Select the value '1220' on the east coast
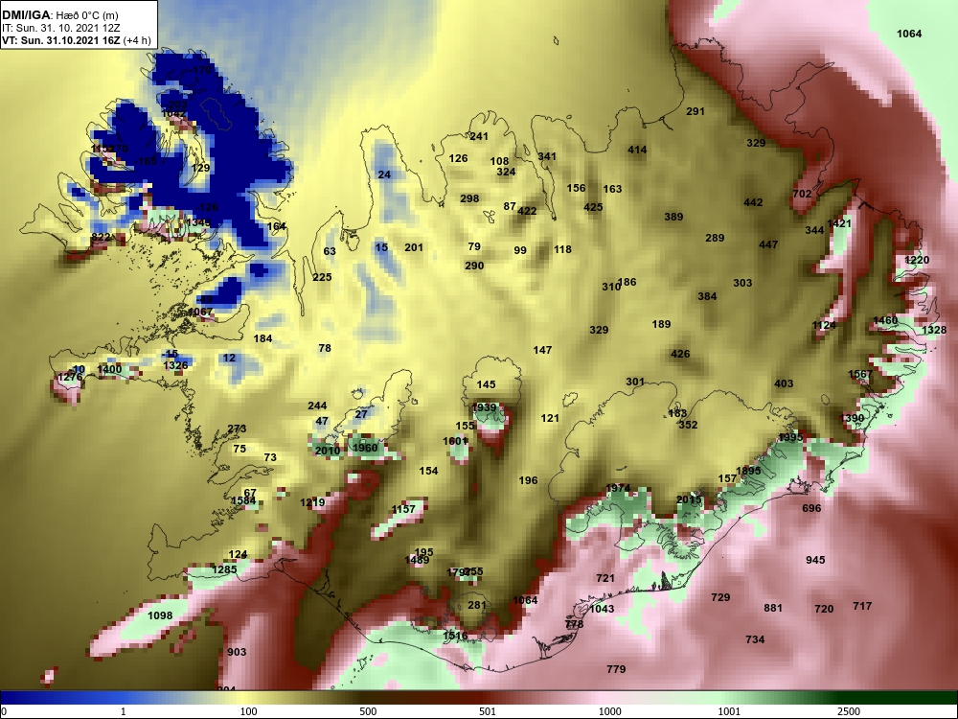This screenshot has width=958, height=719. click(x=917, y=259)
